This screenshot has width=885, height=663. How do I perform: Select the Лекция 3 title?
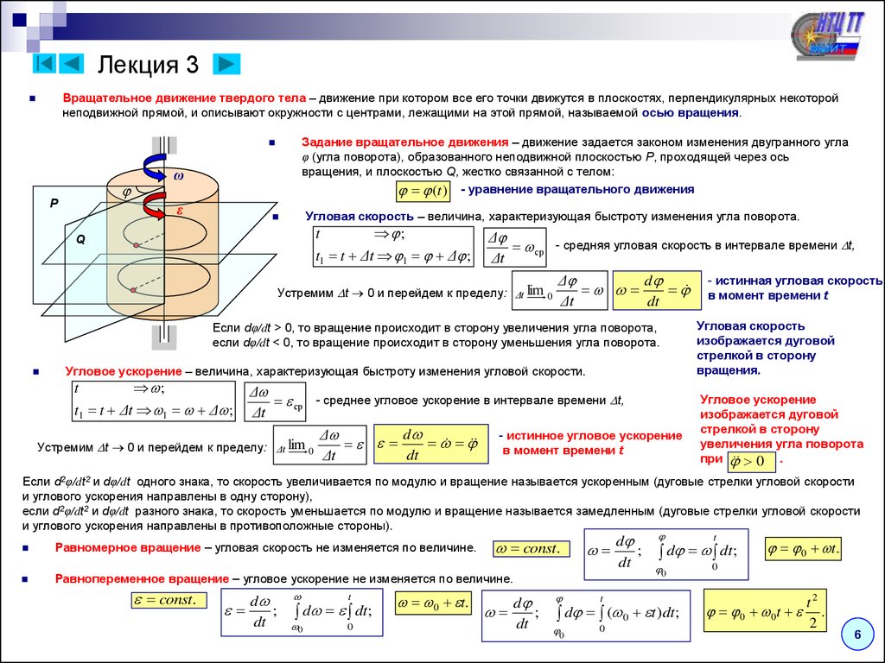[x=148, y=64]
